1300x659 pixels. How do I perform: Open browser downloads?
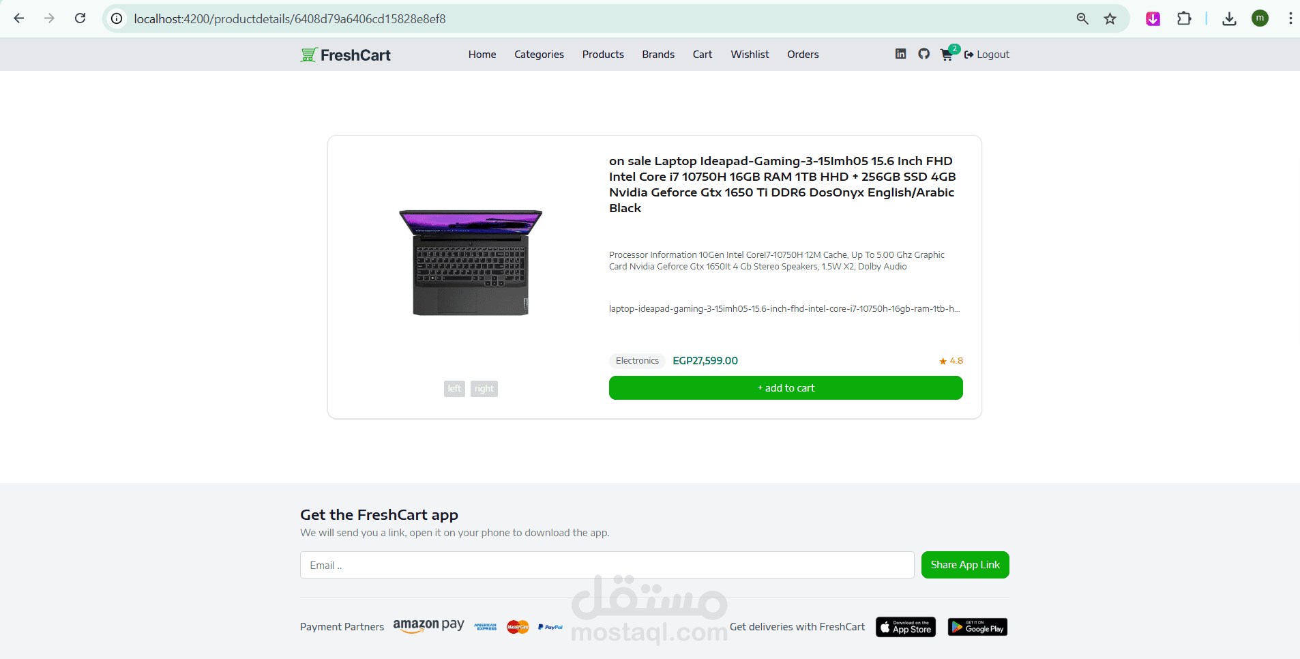[x=1229, y=19]
